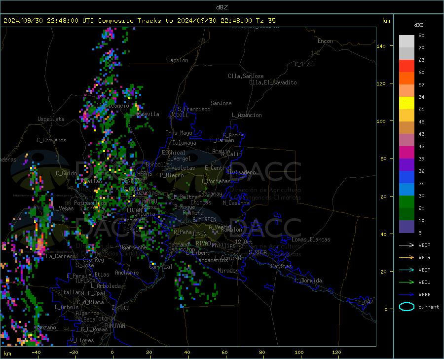Pick the mauve 42-45 dBZ swatch

[407, 140]
